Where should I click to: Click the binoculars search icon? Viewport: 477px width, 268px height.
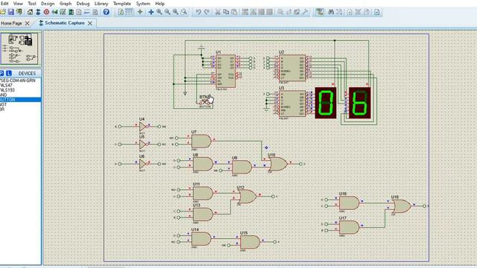pyautogui.click(x=331, y=12)
